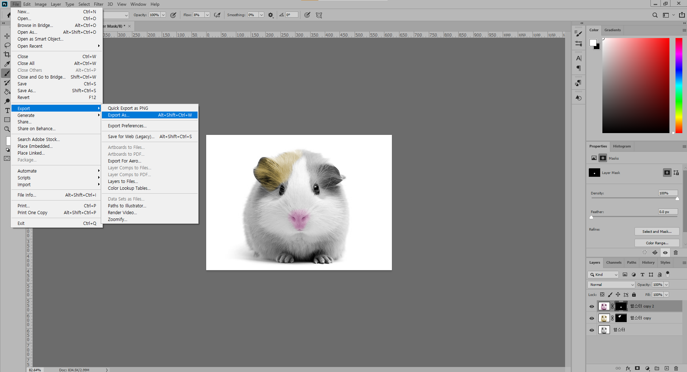Select the Crop tool
This screenshot has width=687, height=372.
(7, 55)
